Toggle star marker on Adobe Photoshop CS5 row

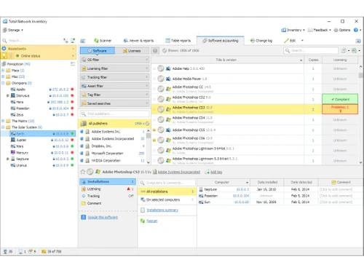tap(154, 130)
